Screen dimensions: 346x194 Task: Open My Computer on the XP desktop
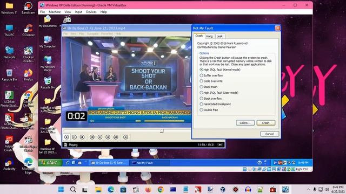point(48,42)
